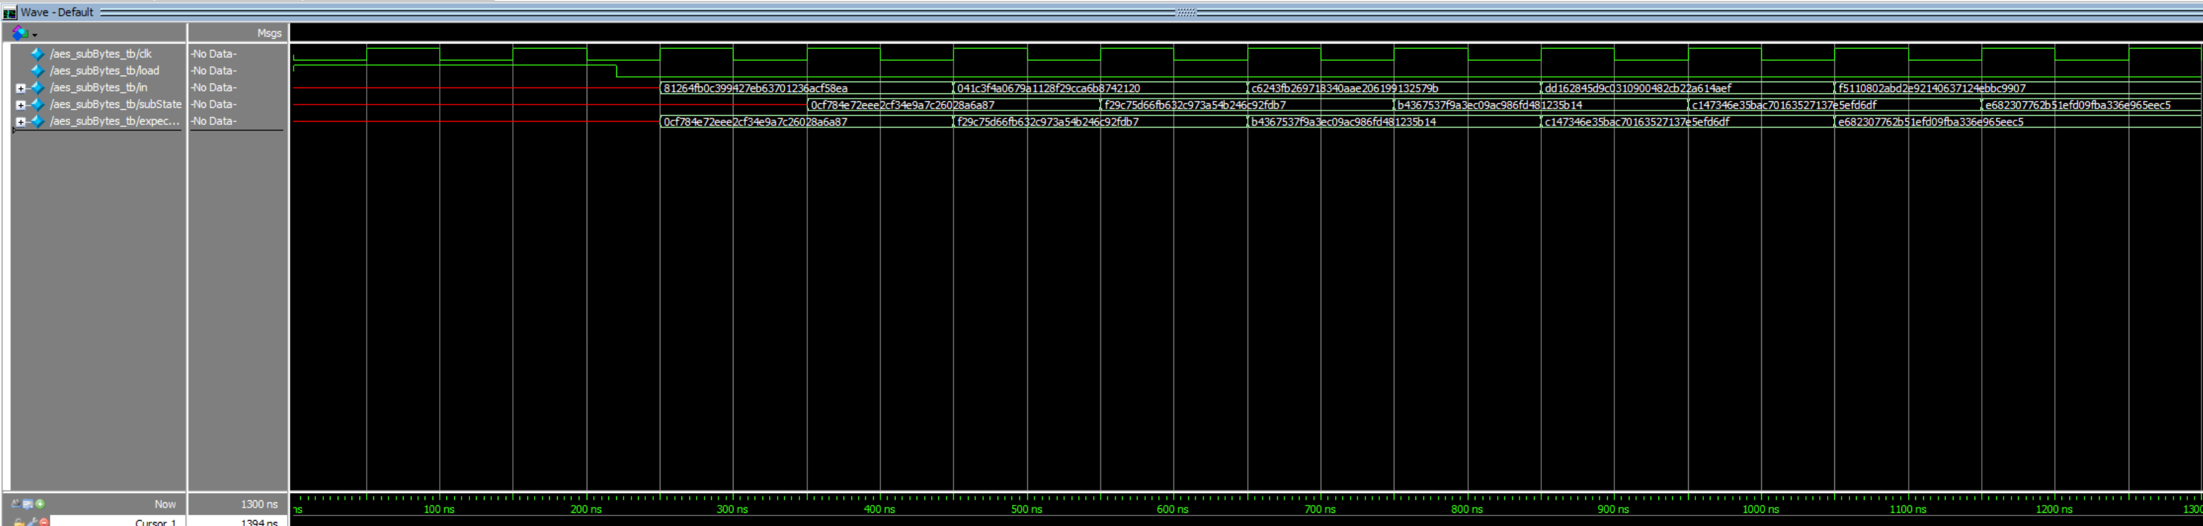Click the clk signal diamond icon
The width and height of the screenshot is (2203, 526).
[x=37, y=54]
